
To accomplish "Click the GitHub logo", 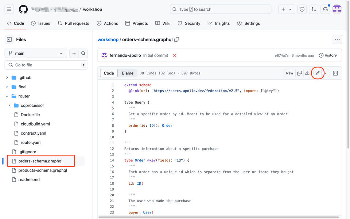I will click(x=23, y=9).
